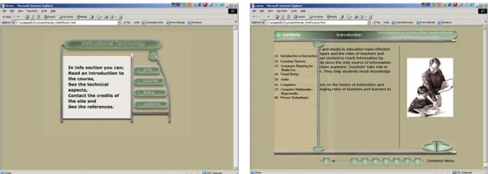The image size is (488, 174).
Task: Open '(5) Audio' entry
Action: click(x=281, y=79)
